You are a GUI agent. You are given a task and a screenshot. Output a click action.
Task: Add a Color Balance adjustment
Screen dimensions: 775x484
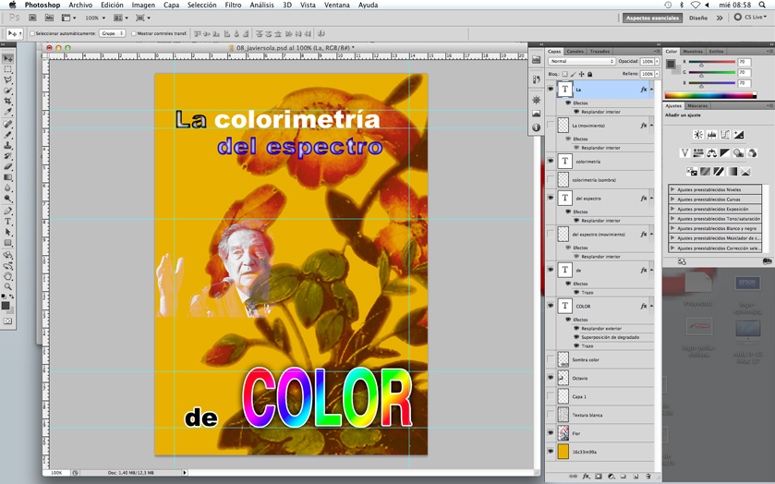pyautogui.click(x=712, y=153)
